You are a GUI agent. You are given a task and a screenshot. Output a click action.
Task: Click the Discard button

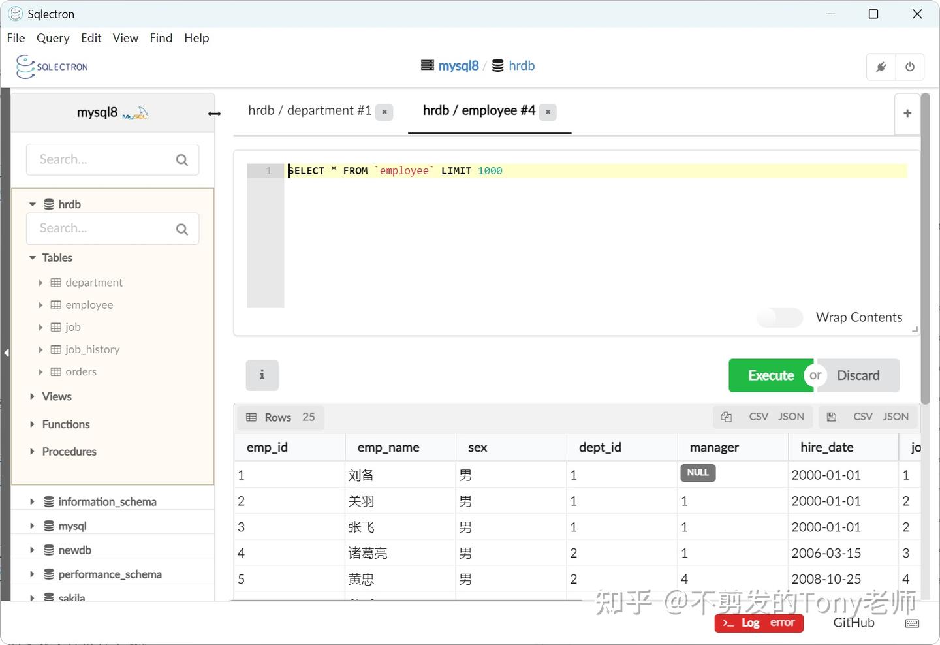pos(858,375)
